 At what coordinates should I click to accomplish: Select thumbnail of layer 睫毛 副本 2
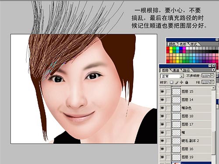coord(176,141)
